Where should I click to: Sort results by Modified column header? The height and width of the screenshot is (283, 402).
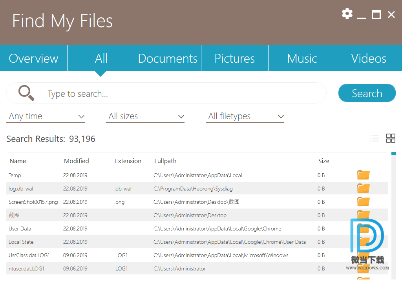click(77, 161)
